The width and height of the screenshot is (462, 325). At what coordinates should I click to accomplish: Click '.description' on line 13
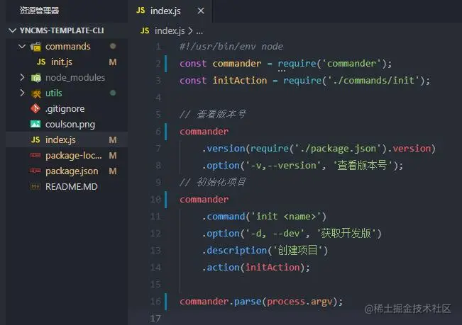[x=234, y=251]
